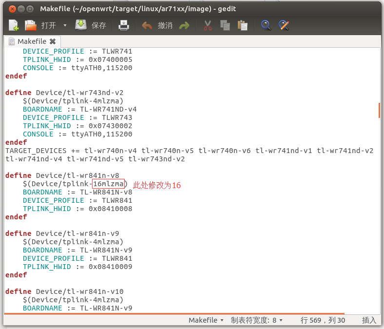The width and height of the screenshot is (384, 329).
Task: Open the Makefile language dropdown in status bar
Action: (206, 320)
